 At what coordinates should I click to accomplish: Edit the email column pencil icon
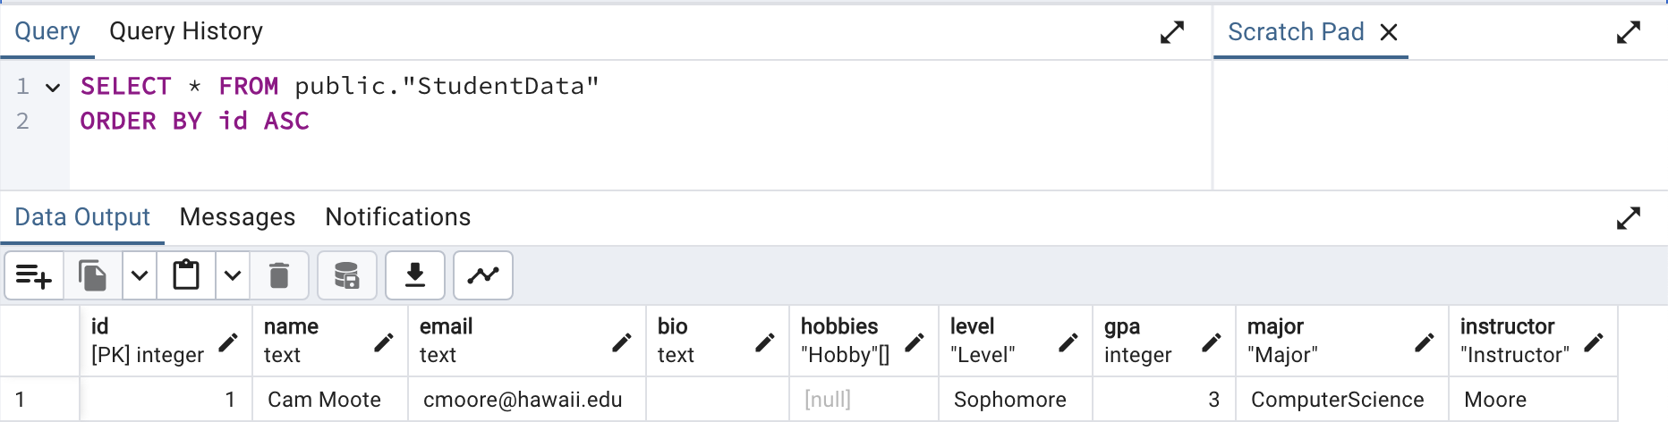(x=622, y=342)
